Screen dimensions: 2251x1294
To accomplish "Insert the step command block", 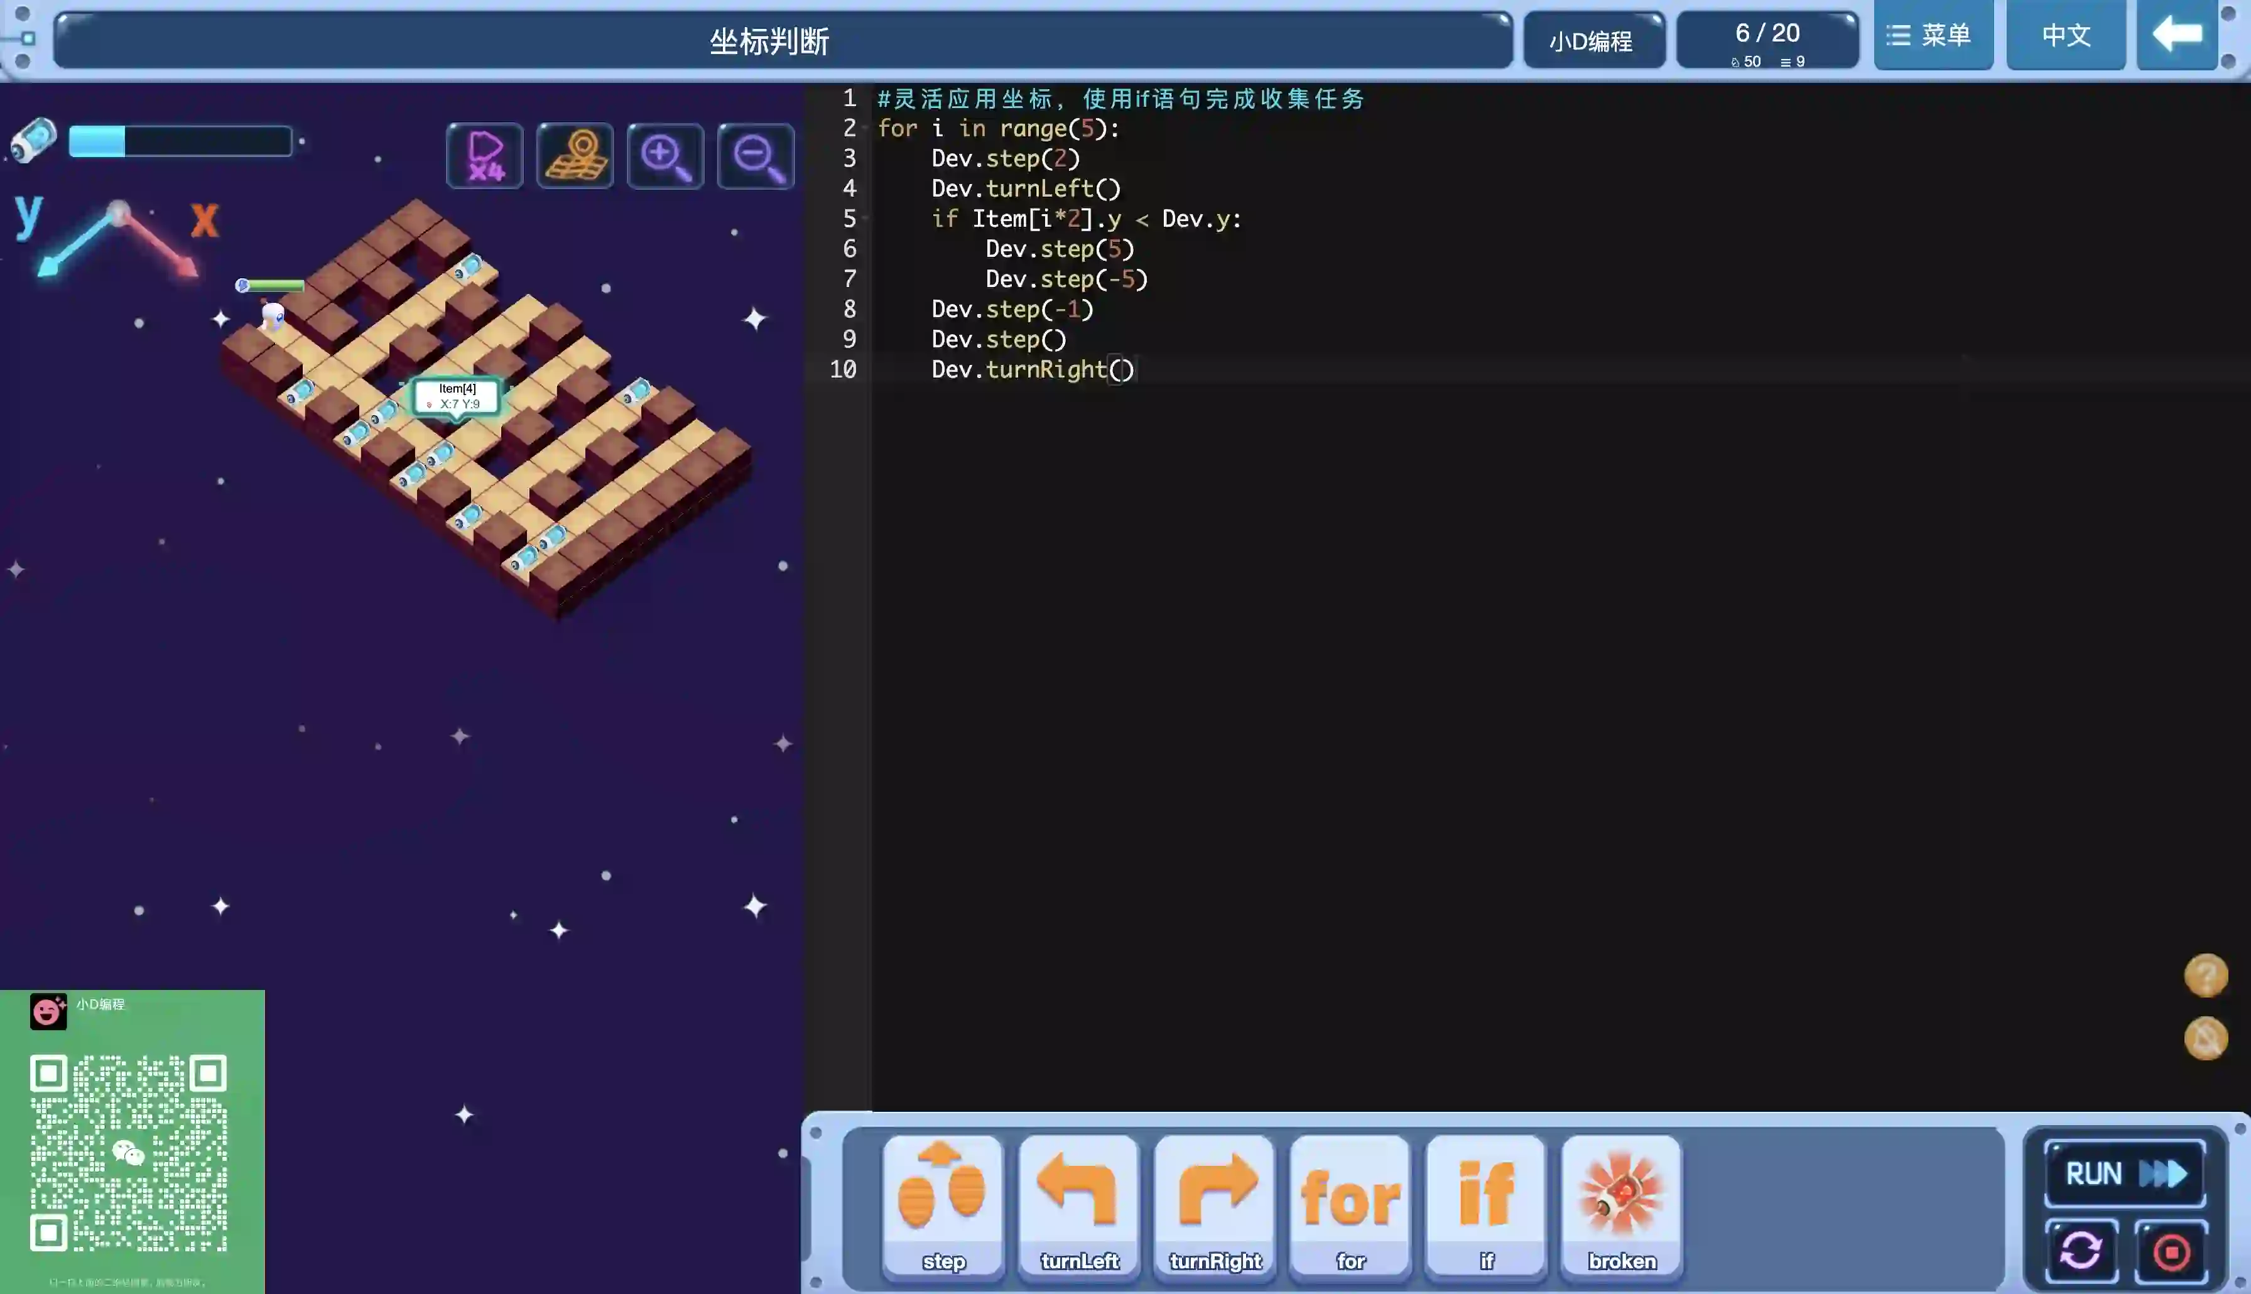I will point(943,1204).
